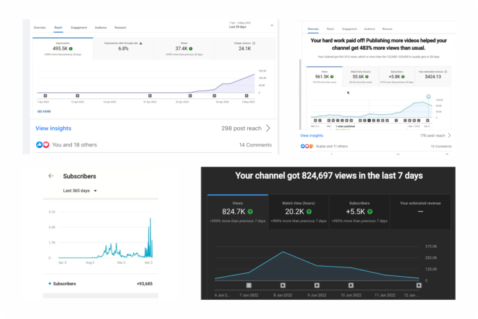Click View insights above '298 post reach'
The image size is (478, 319).
tap(53, 128)
